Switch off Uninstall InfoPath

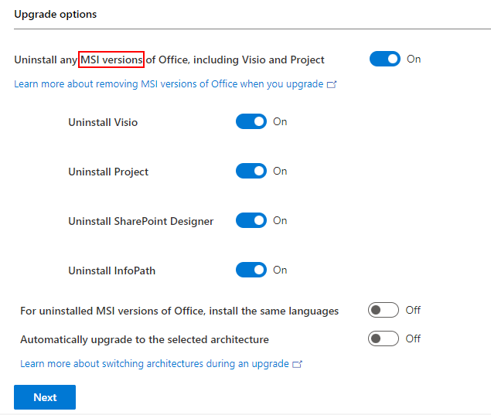[x=251, y=270]
